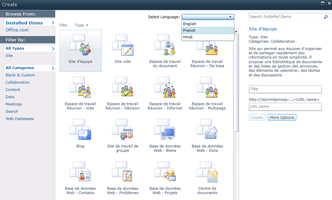This screenshot has width=332, height=200.
Task: Click the template list vertical scrollbar
Action: pyautogui.click(x=236, y=84)
